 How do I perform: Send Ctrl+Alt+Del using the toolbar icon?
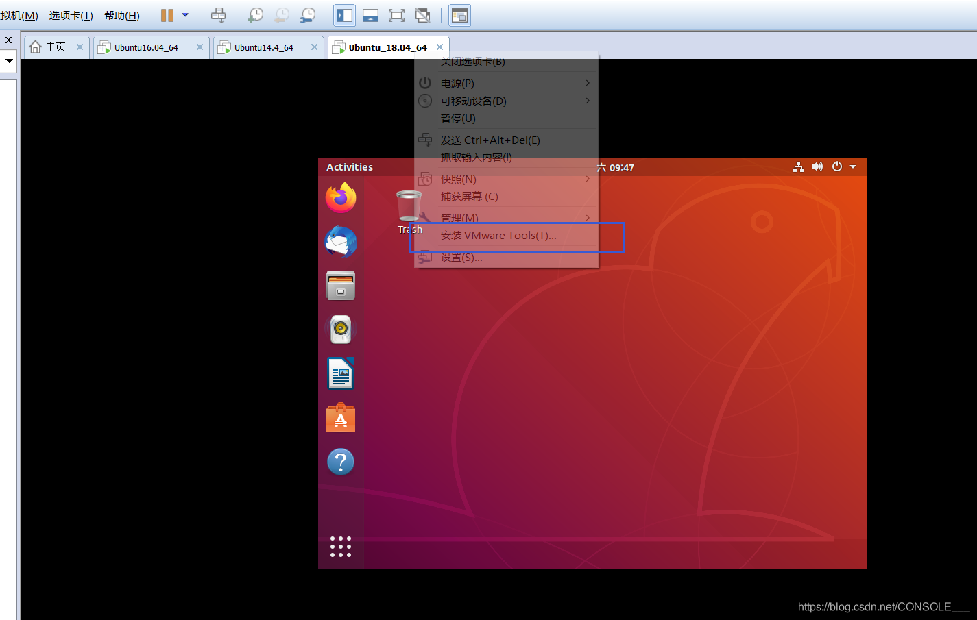(x=218, y=15)
